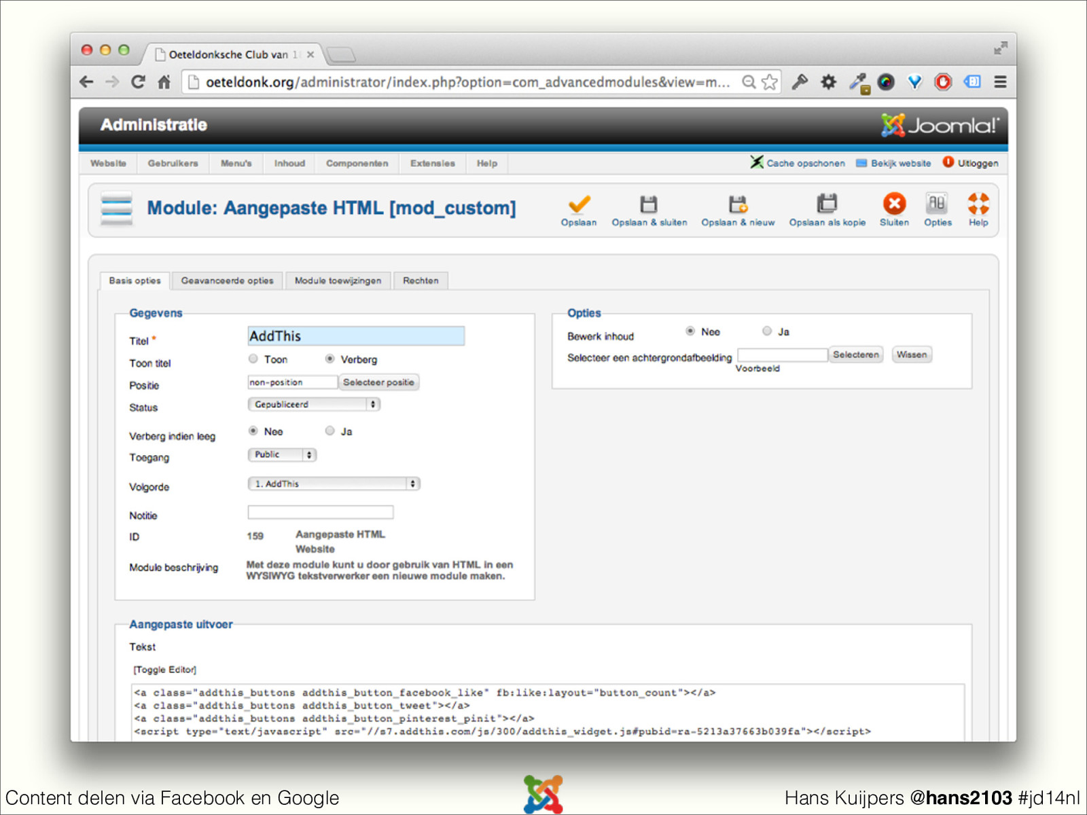Open the Toegang Public dropdown
This screenshot has width=1087, height=815.
tap(282, 454)
